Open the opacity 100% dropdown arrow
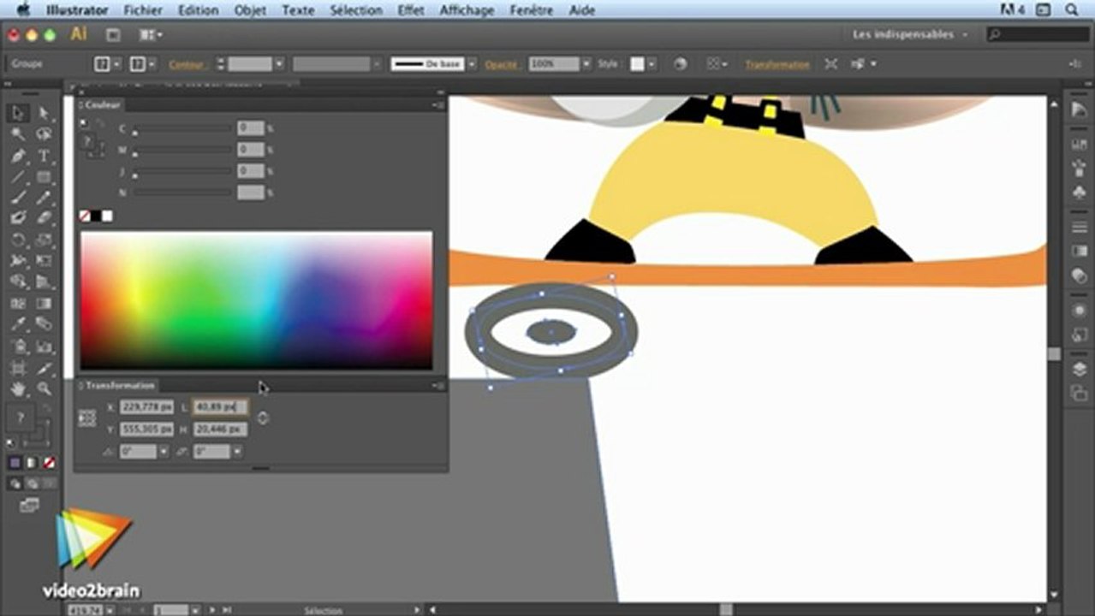1095x616 pixels. pos(586,64)
